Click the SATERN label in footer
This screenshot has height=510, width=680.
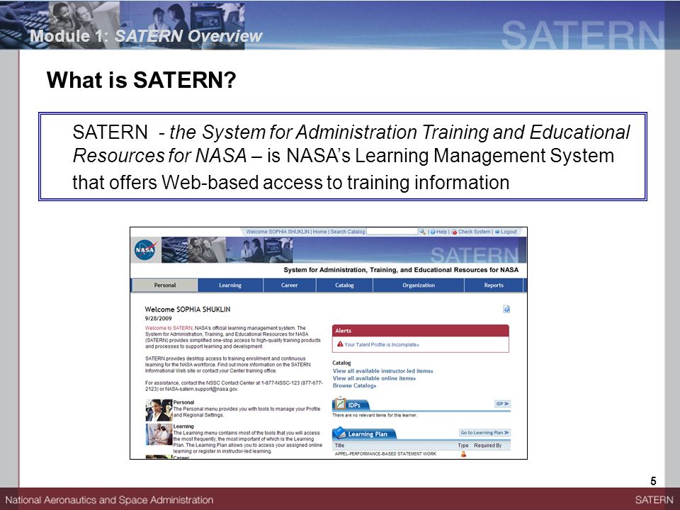(654, 499)
